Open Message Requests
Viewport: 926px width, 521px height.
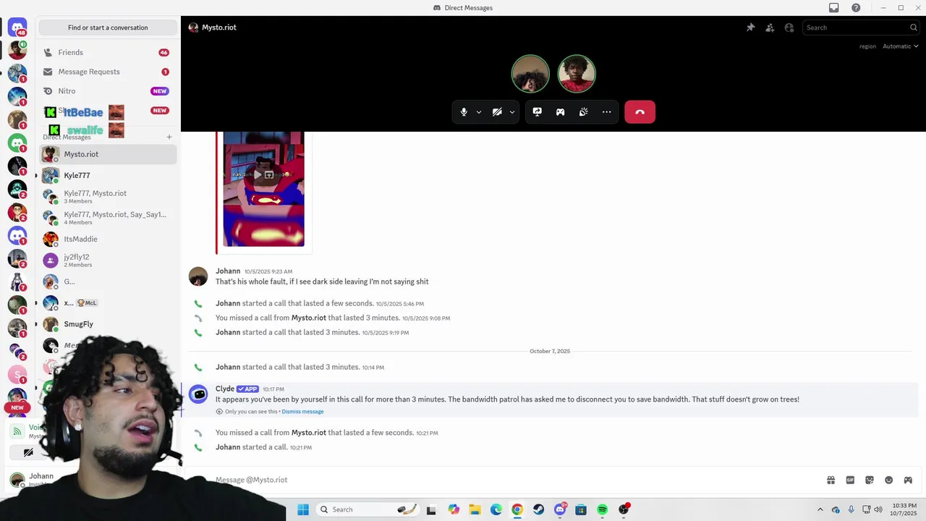(x=108, y=72)
